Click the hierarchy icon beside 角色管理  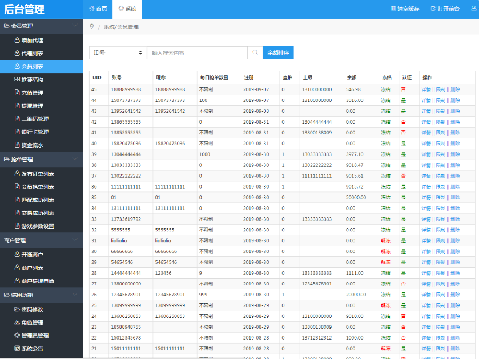pos(17,322)
